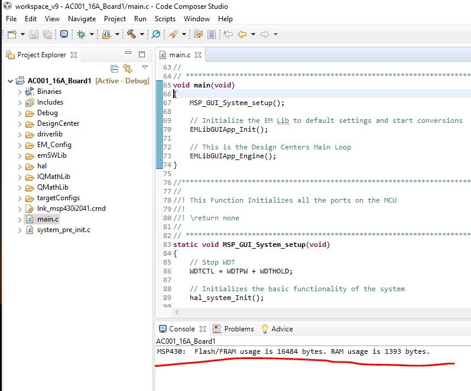Open Project Explorer view menu triangle
Viewport: 471px width, 391px height.
[144, 67]
